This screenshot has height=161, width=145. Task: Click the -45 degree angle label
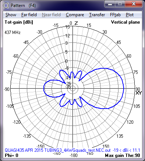26,42
